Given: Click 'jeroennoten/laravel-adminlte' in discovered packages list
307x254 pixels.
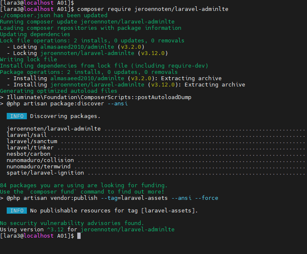Looking at the screenshot, I should (x=54, y=129).
